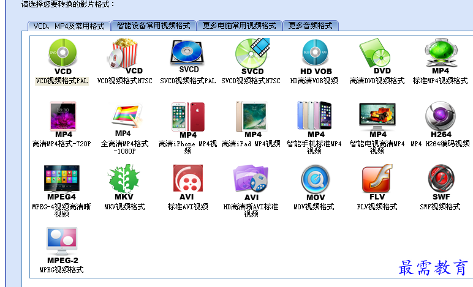Viewport: 473px width, 287px height.
Task: Click the MKV视频格式 label
Action: (x=124, y=207)
